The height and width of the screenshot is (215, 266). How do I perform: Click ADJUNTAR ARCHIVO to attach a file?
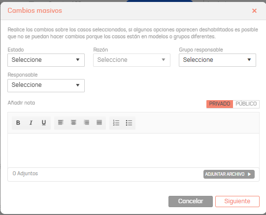click(229, 174)
